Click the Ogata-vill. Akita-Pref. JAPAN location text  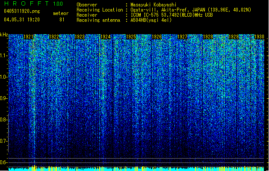click(191, 10)
